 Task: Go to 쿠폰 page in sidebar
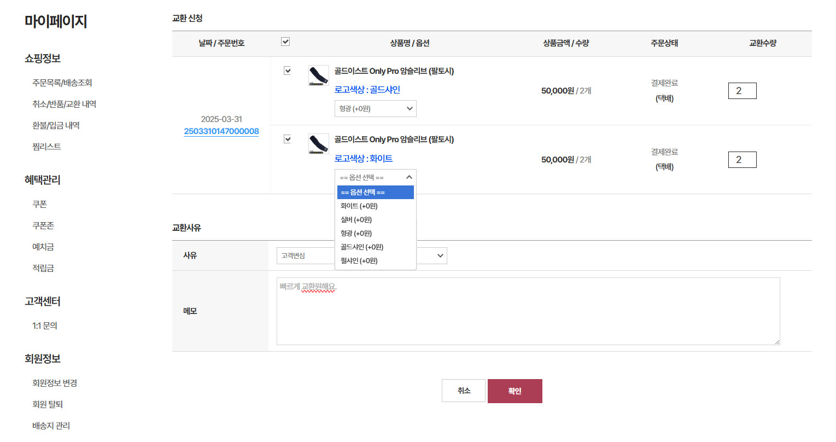coord(39,204)
